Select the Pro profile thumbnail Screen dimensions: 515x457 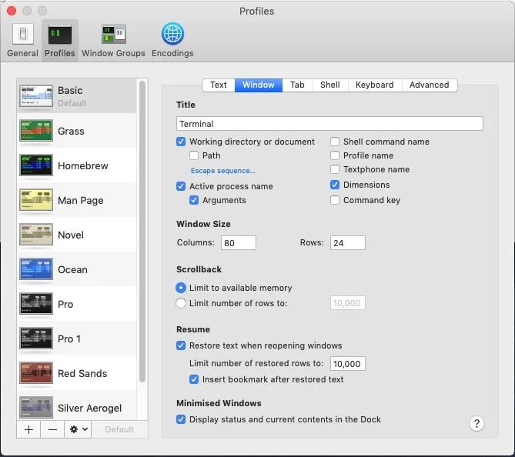36,304
